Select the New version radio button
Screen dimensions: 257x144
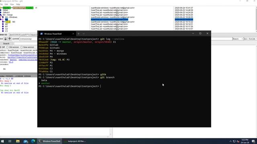27,47
